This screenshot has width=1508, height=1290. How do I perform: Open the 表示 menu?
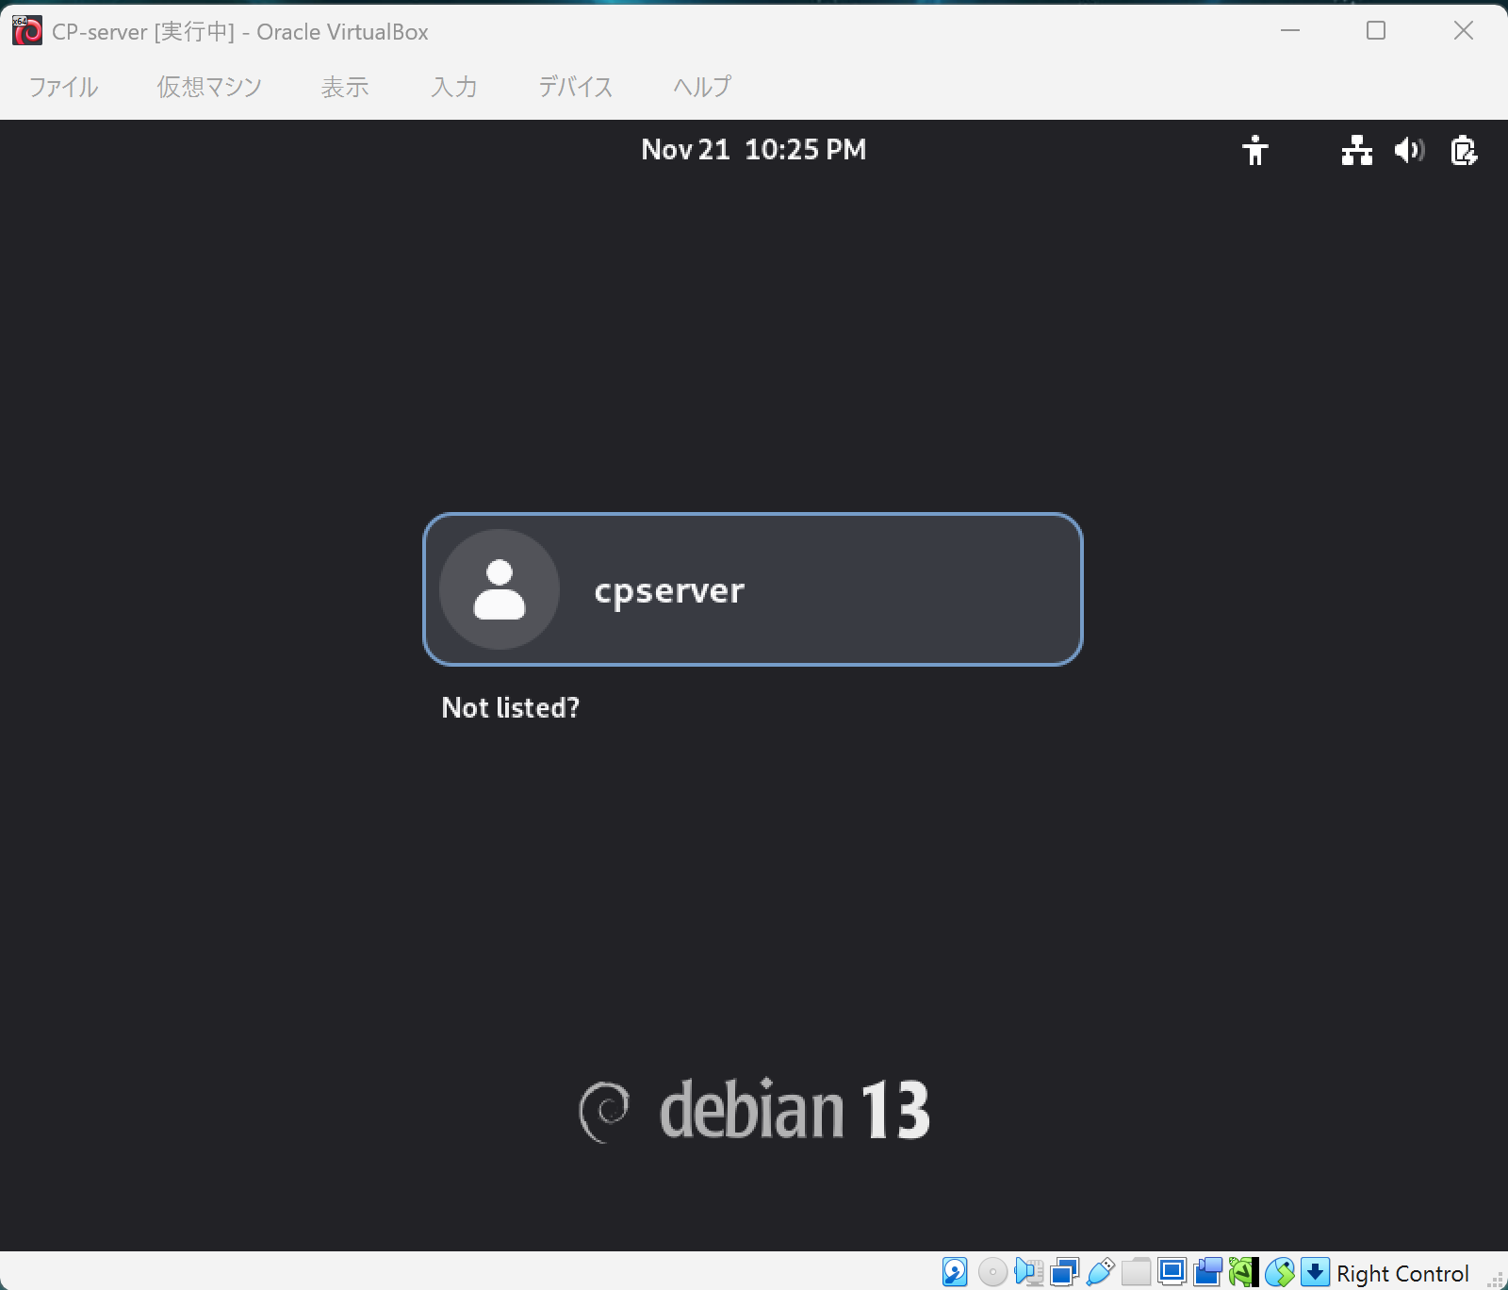pos(345,87)
